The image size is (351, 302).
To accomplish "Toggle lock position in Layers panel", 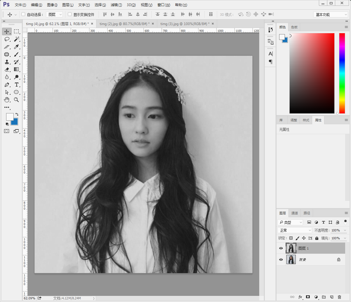I will pos(304,238).
